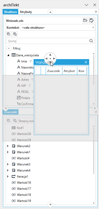The height and width of the screenshot is (209, 99).
Task: Click the insert arrow next to NIP
Action: pyautogui.click(x=30, y=85)
